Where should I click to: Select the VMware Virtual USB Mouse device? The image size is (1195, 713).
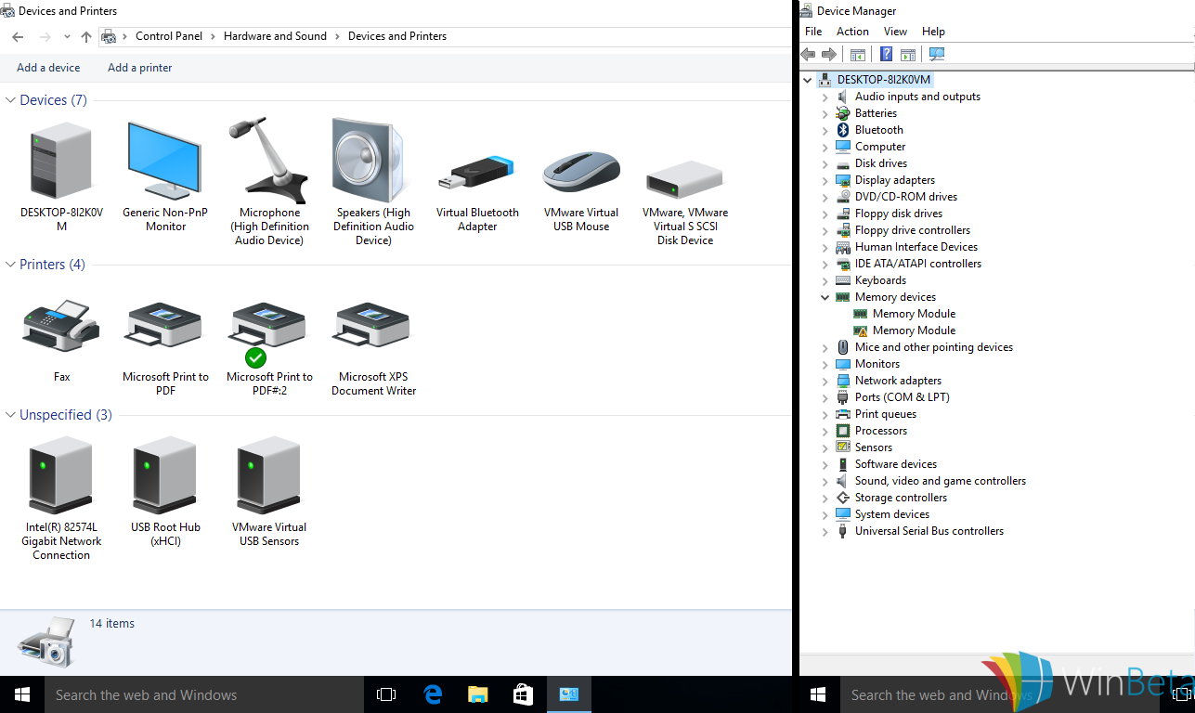point(581,172)
